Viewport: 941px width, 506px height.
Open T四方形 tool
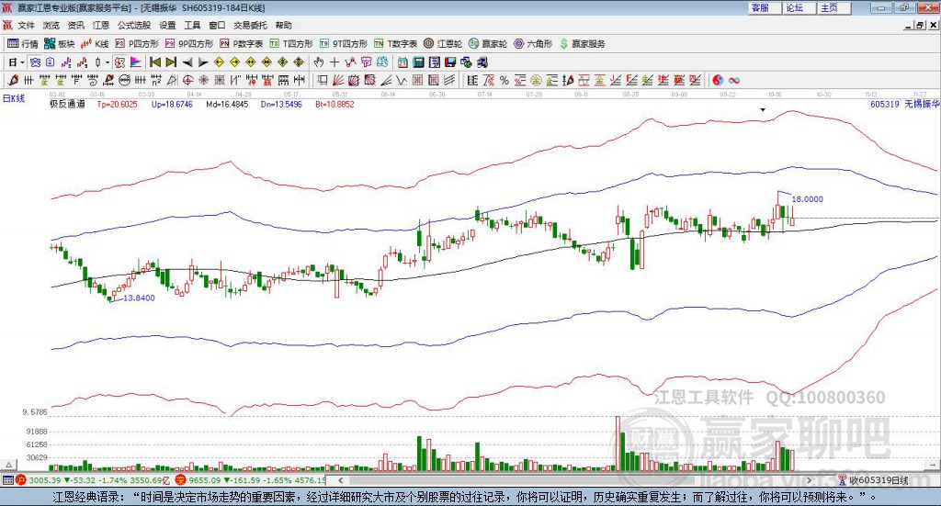pyautogui.click(x=291, y=44)
